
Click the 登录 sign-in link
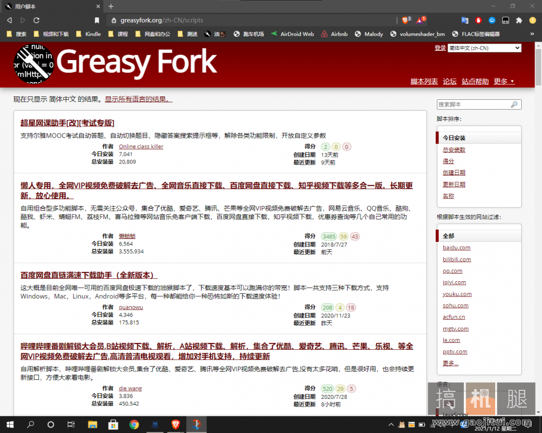pyautogui.click(x=440, y=48)
